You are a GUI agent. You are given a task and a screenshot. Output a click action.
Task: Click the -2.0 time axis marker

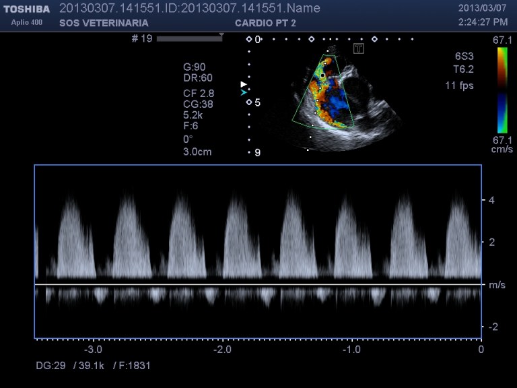coord(221,350)
